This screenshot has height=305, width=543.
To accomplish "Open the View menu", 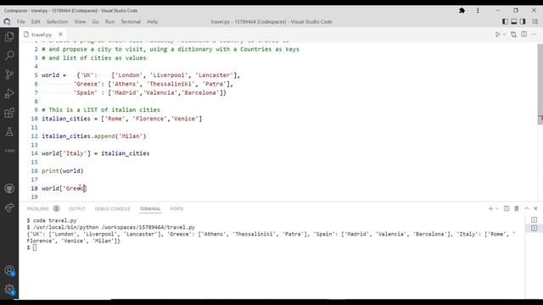I will coord(80,21).
